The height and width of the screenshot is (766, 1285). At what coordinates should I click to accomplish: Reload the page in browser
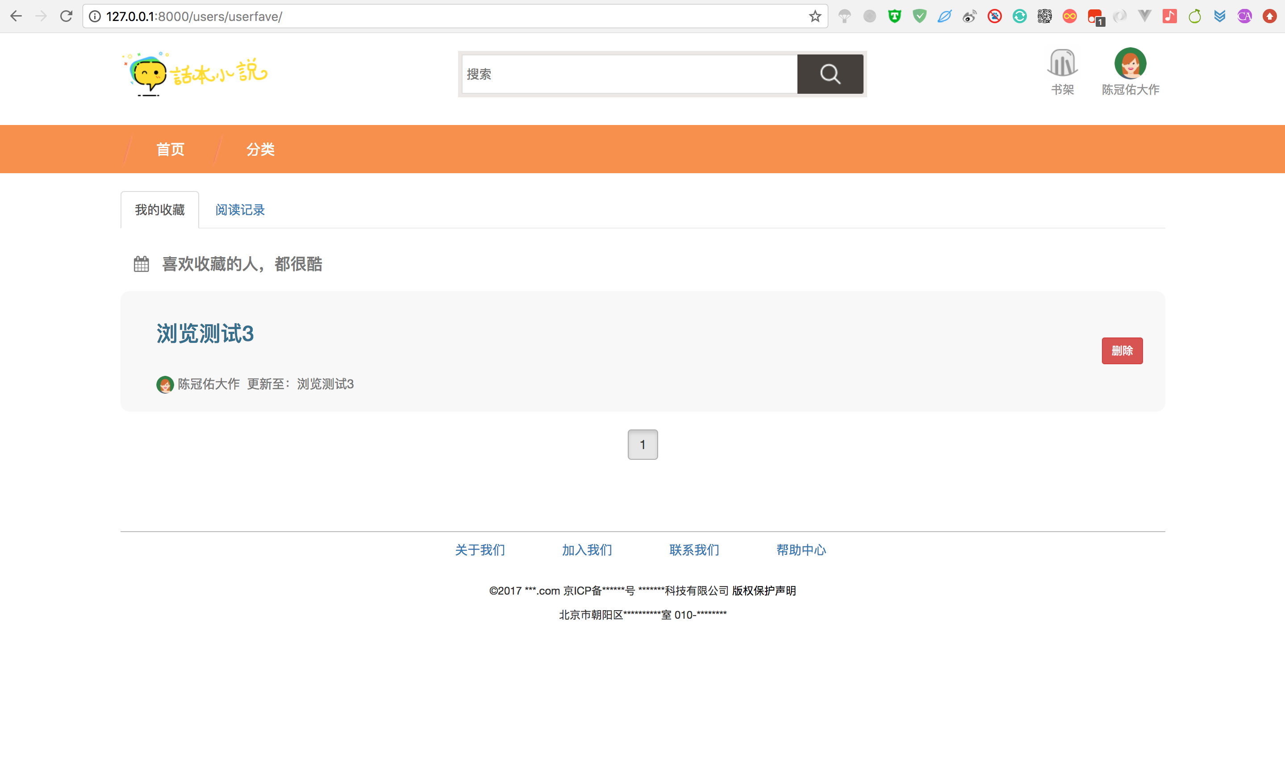pyautogui.click(x=66, y=17)
